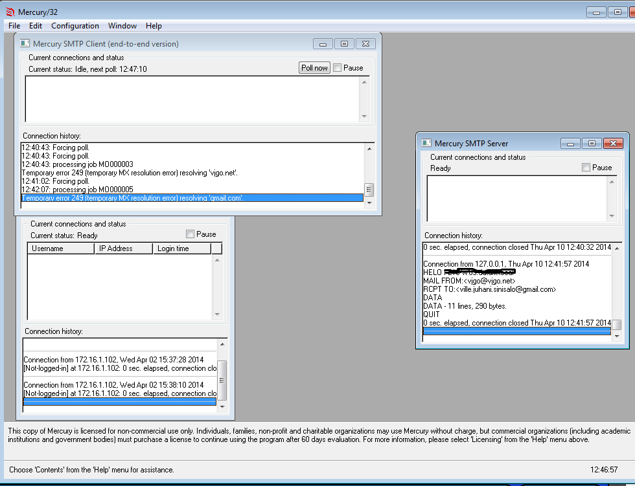Click scroll down arrow in SMTP Client history
635x486 pixels.
[x=369, y=203]
